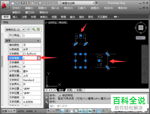Switch to the 天正建筑 ribbon tab

[x=102, y=17]
